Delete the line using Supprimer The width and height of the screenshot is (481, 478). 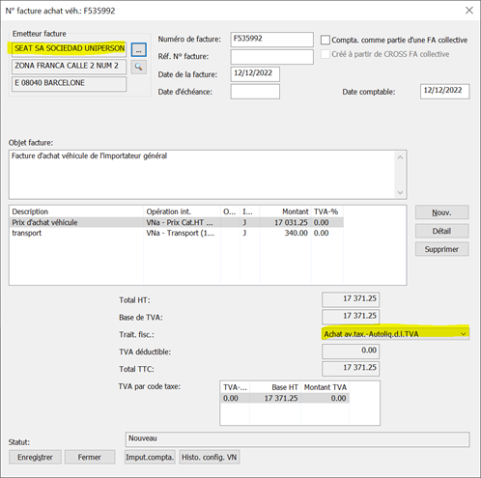click(x=441, y=249)
